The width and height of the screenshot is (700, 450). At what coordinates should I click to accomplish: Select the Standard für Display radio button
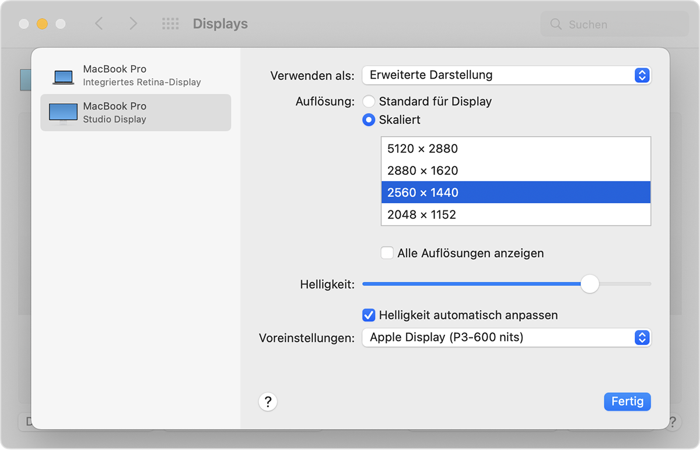pyautogui.click(x=369, y=101)
